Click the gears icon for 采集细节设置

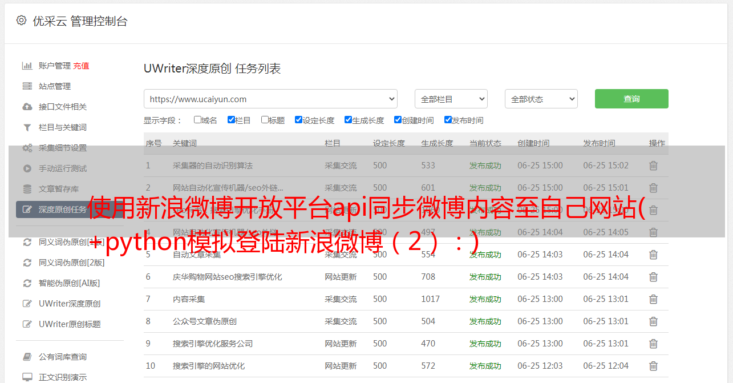click(27, 148)
